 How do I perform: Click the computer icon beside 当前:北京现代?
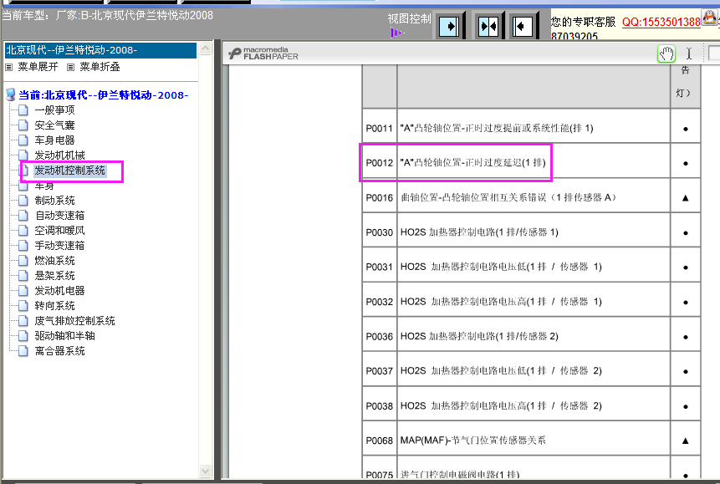pyautogui.click(x=11, y=95)
